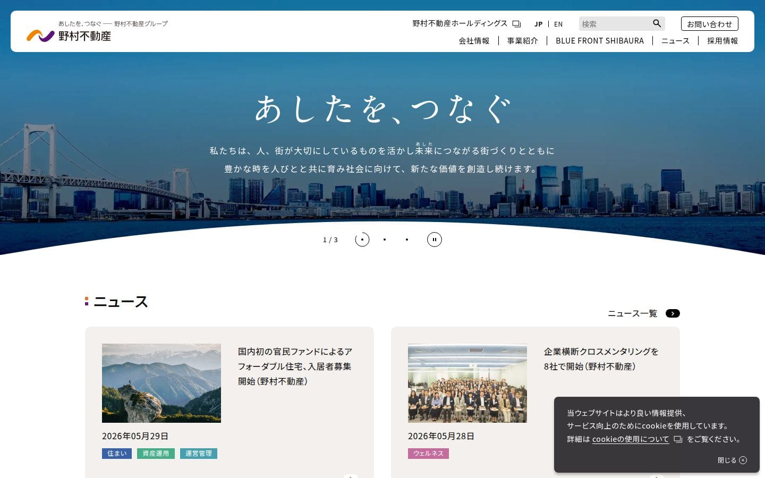765x478 pixels.
Task: Click the search magnifier icon
Action: (x=657, y=23)
